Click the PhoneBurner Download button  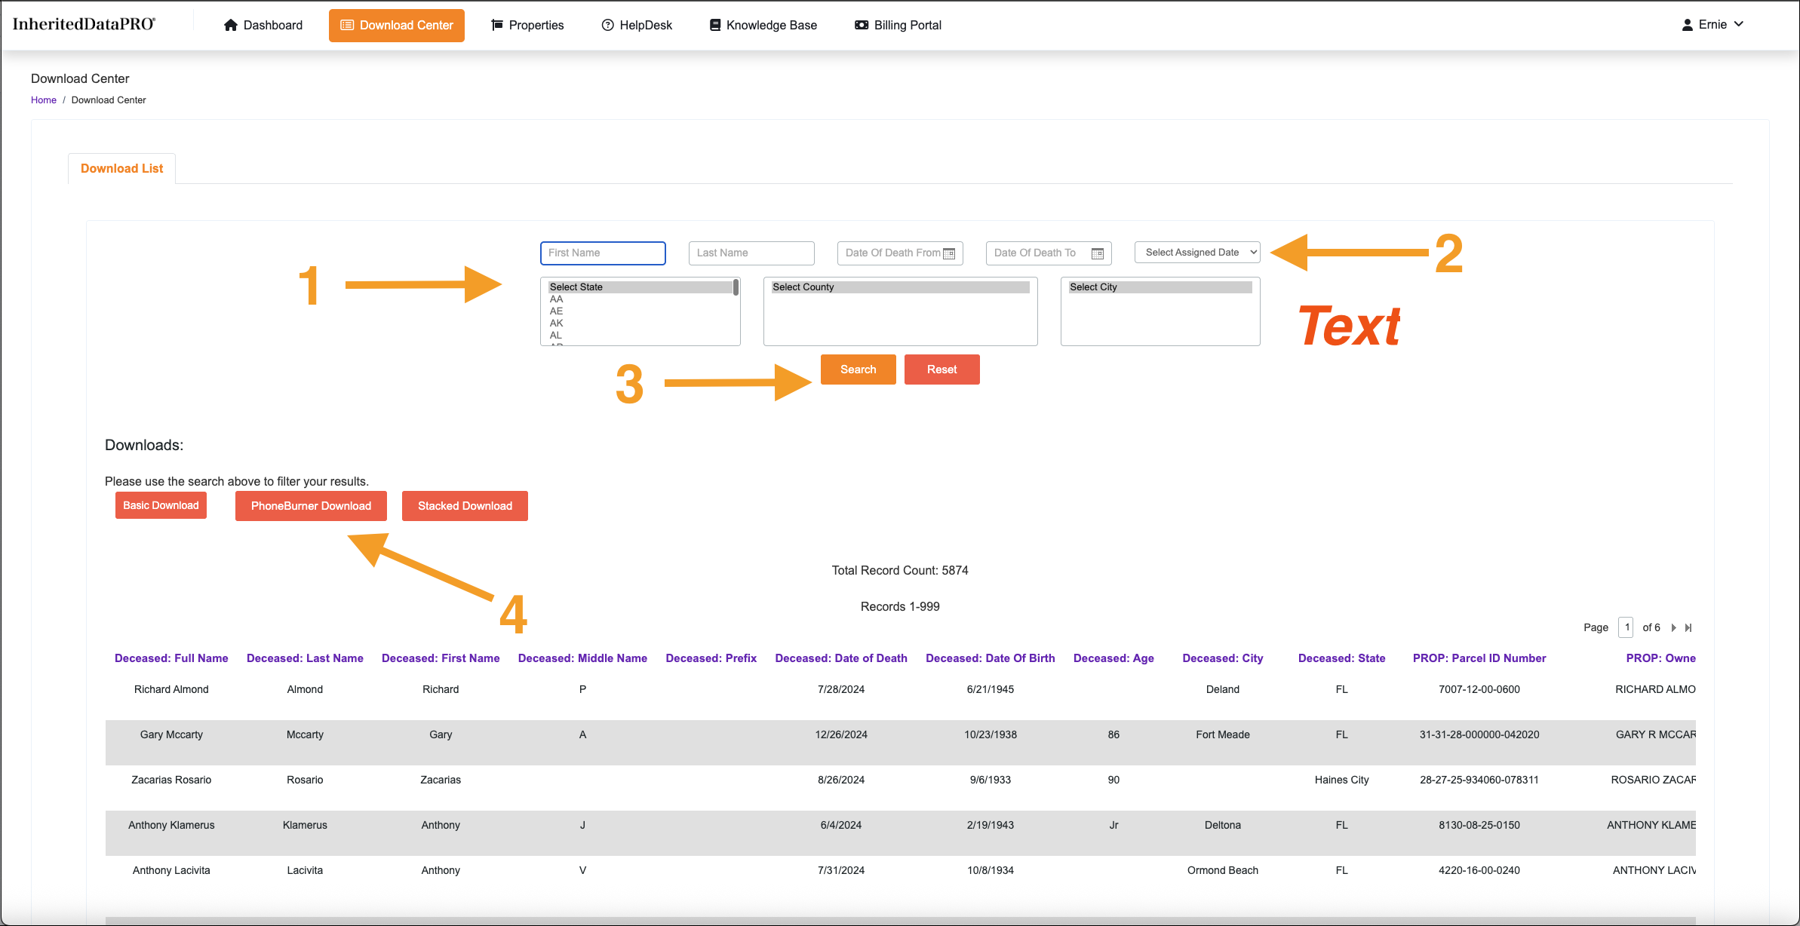311,506
